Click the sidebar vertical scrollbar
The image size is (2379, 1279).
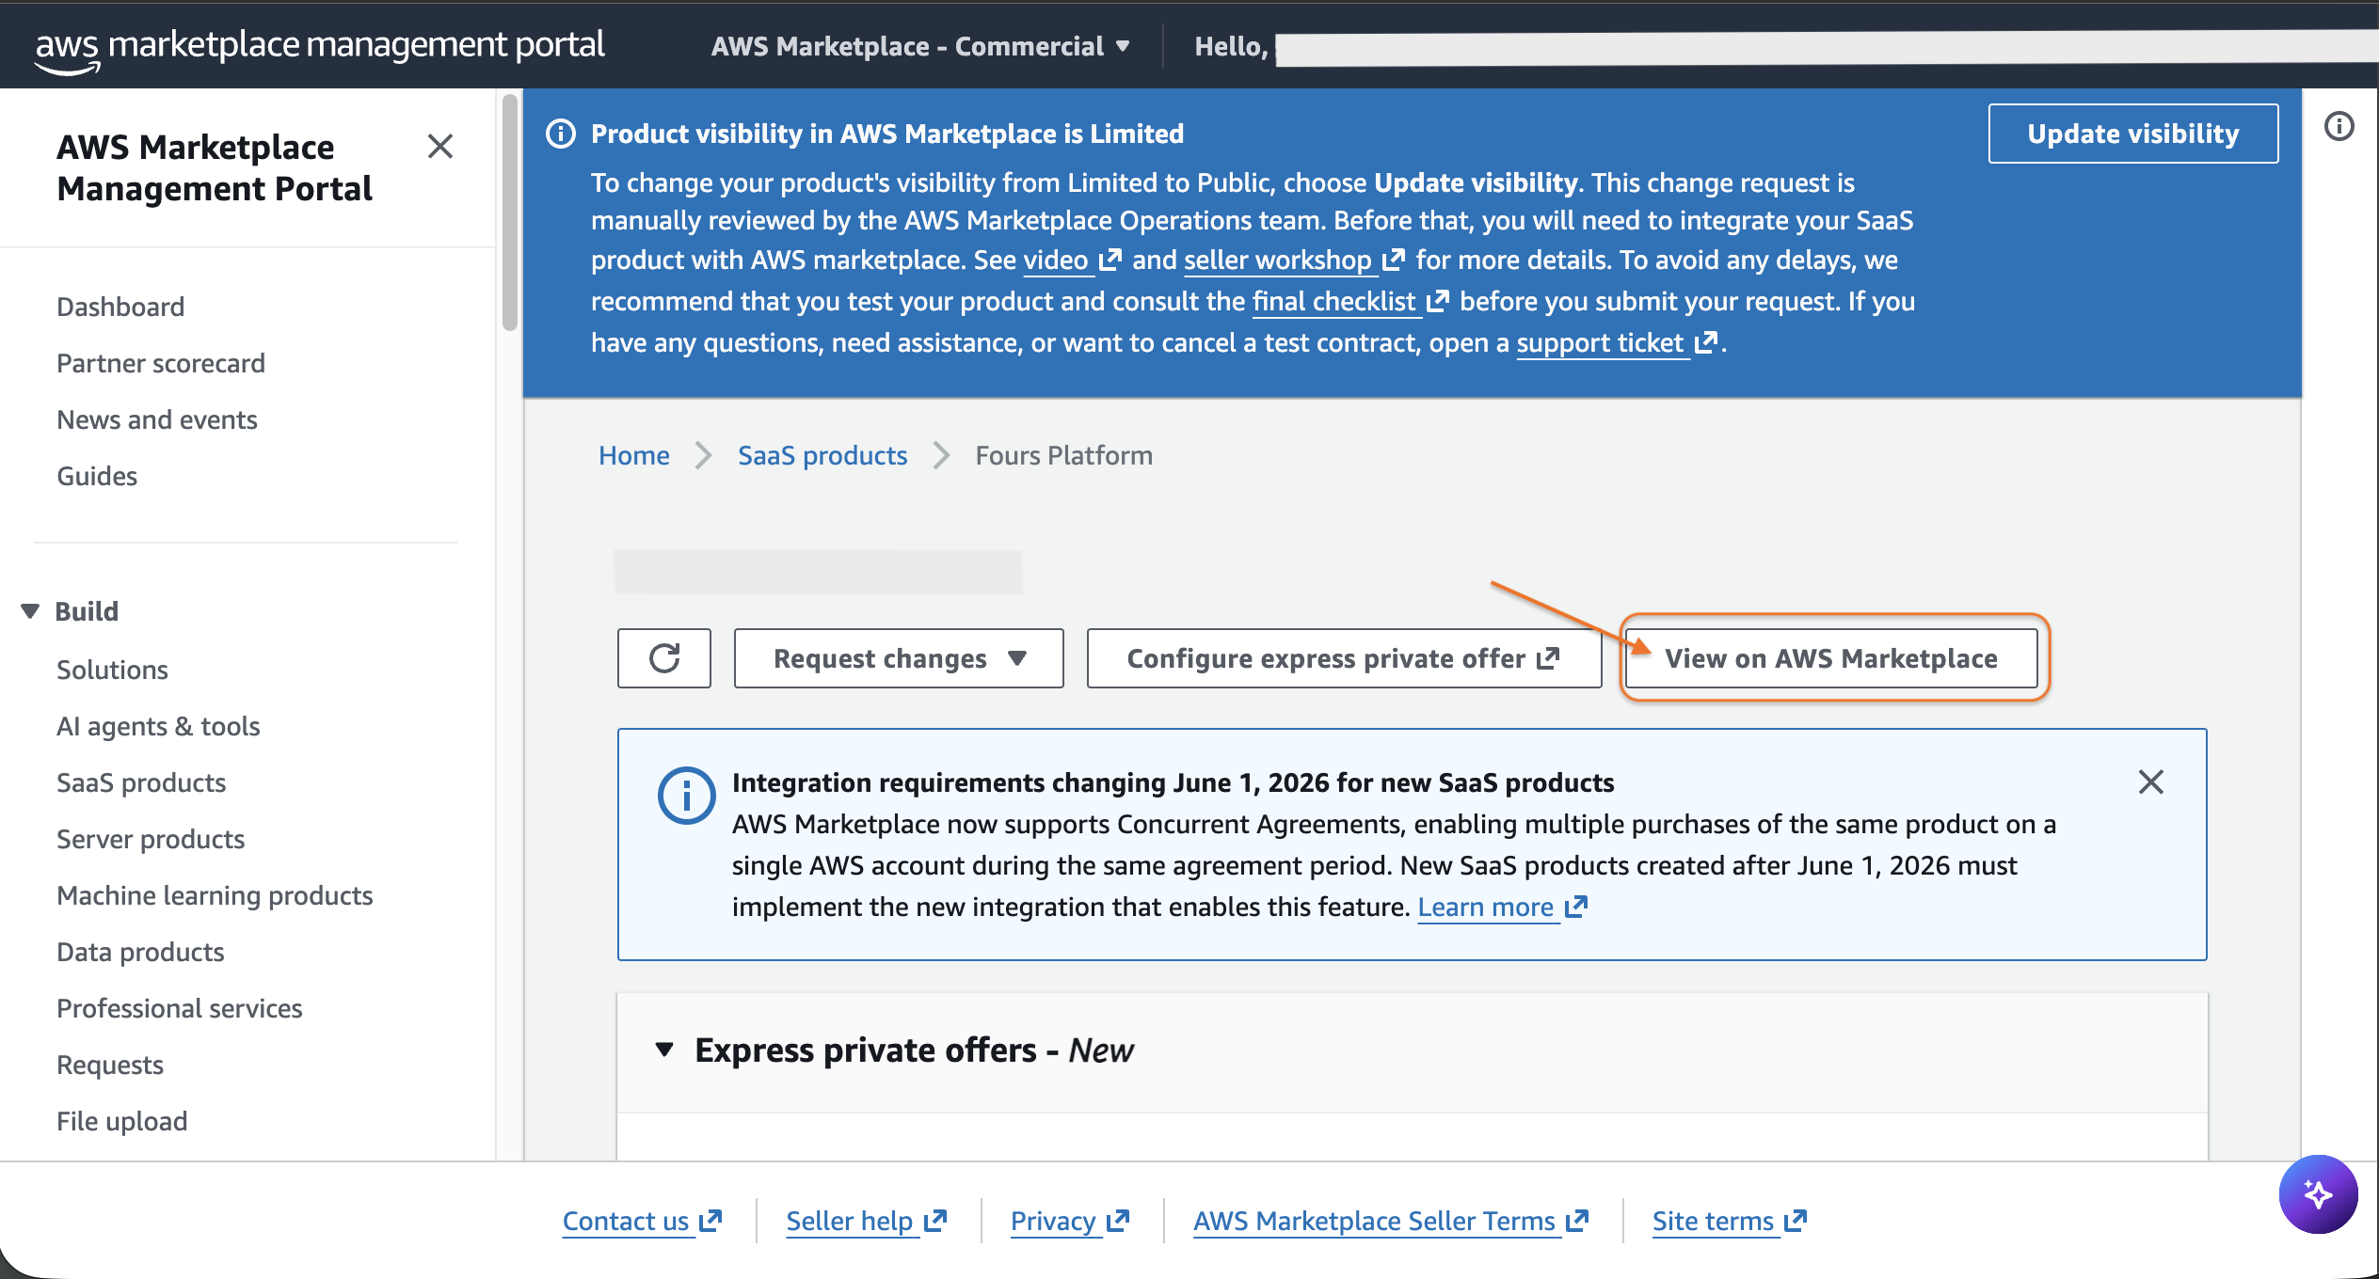pos(509,213)
